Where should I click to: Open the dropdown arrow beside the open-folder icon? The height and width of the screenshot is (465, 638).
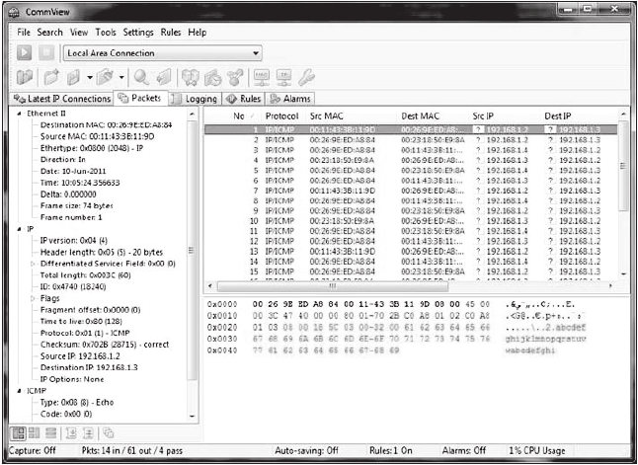tap(121, 77)
